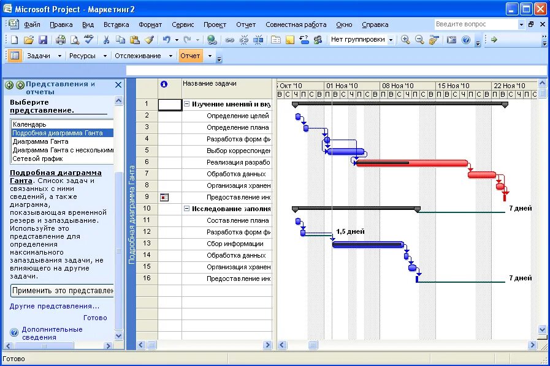
Task: Click the Введите вопрос help input field
Action: click(x=476, y=24)
